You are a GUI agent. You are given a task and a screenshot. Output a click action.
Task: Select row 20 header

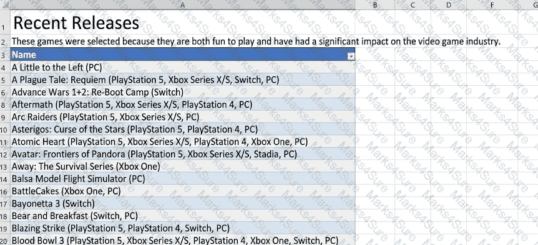click(x=5, y=240)
